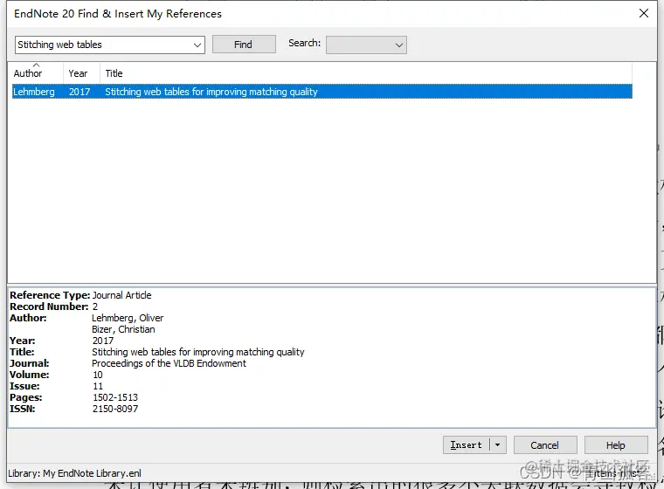664x489 pixels.
Task: Click the journal 'Proceedings of the VLDB Endowment'
Action: point(169,363)
